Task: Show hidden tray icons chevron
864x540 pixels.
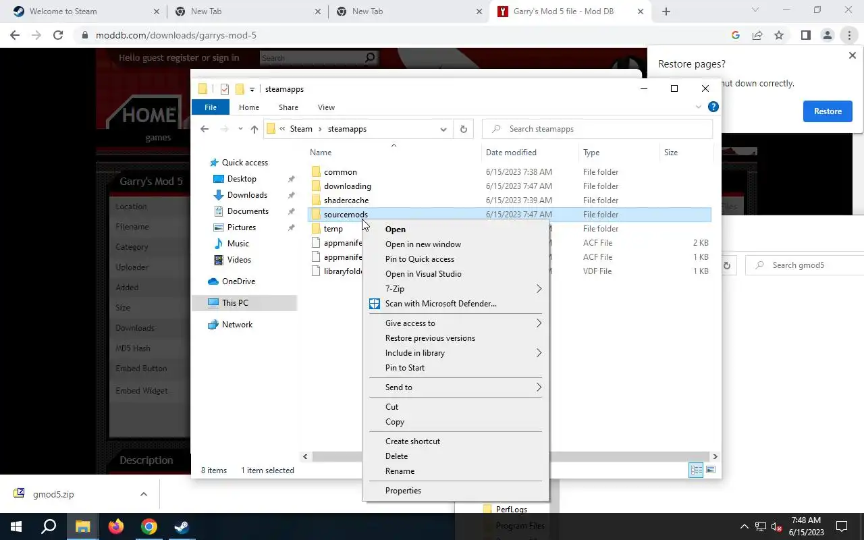Action: 745,527
